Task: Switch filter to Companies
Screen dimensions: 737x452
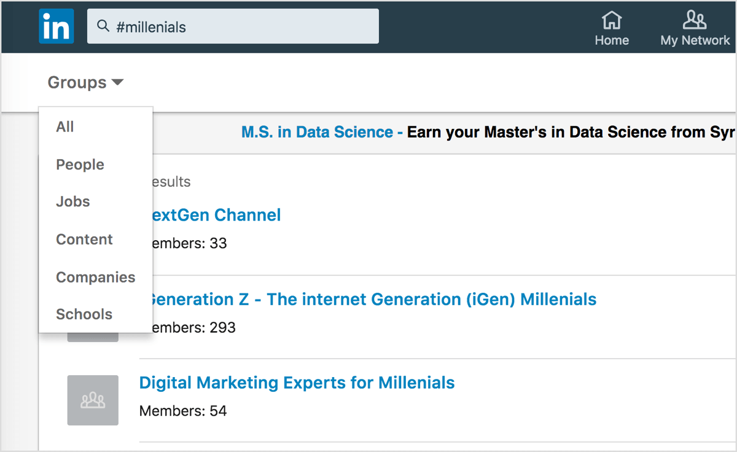Action: [95, 277]
